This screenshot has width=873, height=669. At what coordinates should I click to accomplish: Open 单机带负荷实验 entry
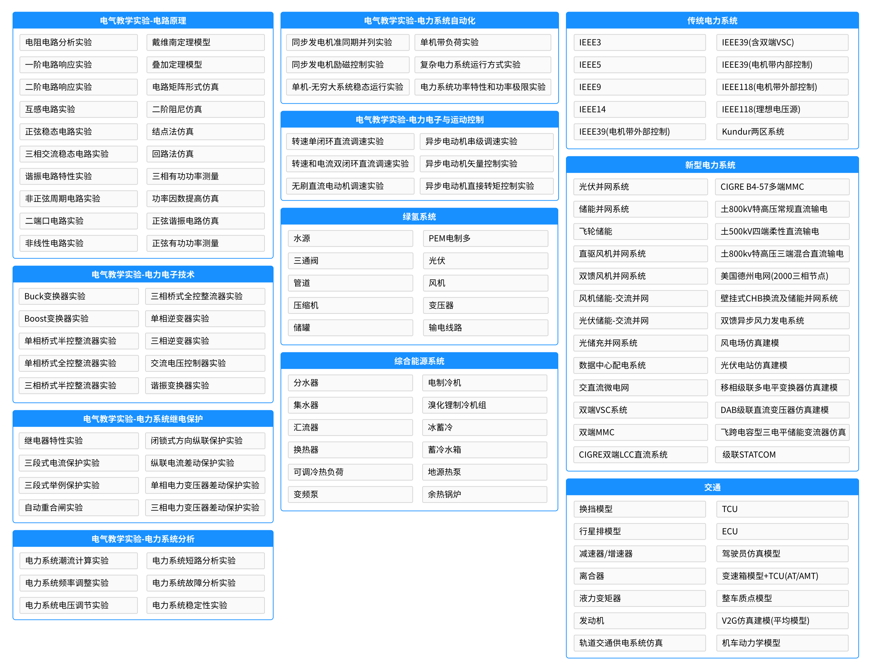(482, 42)
